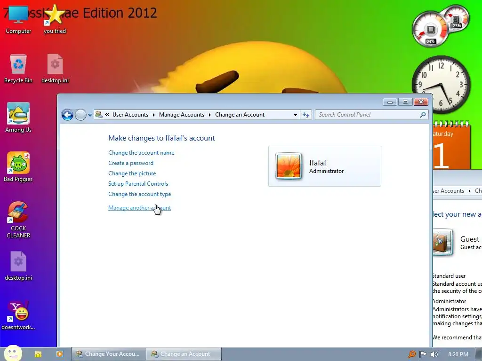Click the search magnifier in Control Panel
This screenshot has height=361, width=482.
(423, 115)
